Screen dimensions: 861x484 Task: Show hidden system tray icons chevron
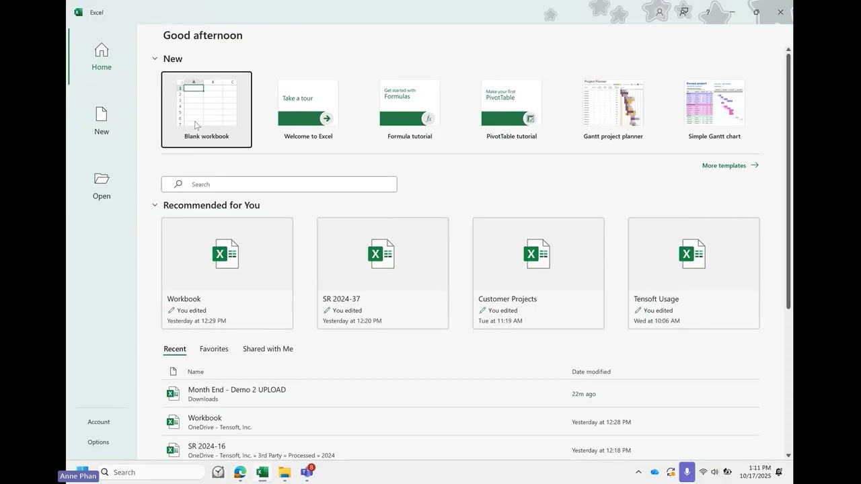coord(638,472)
